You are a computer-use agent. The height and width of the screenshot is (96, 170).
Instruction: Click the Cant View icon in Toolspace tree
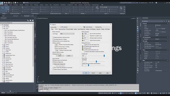pyautogui.click(x=4, y=57)
